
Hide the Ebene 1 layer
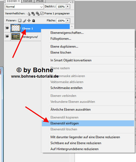coord(7,28)
